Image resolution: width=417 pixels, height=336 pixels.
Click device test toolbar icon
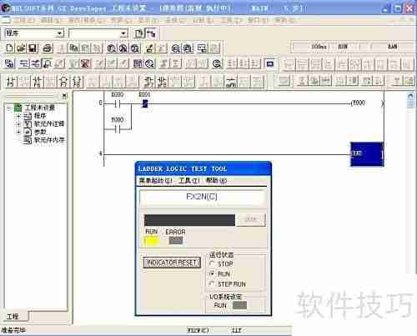[x=202, y=48]
